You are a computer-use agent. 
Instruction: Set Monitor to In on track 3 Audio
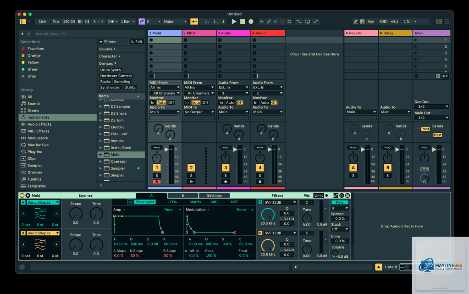click(221, 102)
